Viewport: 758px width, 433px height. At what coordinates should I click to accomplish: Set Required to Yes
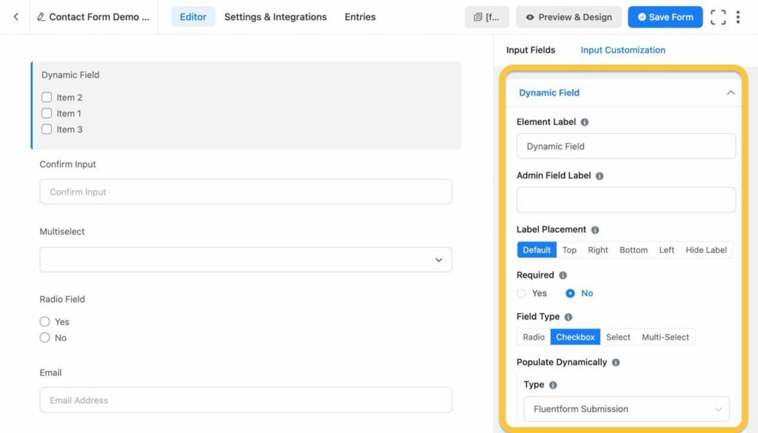coord(521,293)
